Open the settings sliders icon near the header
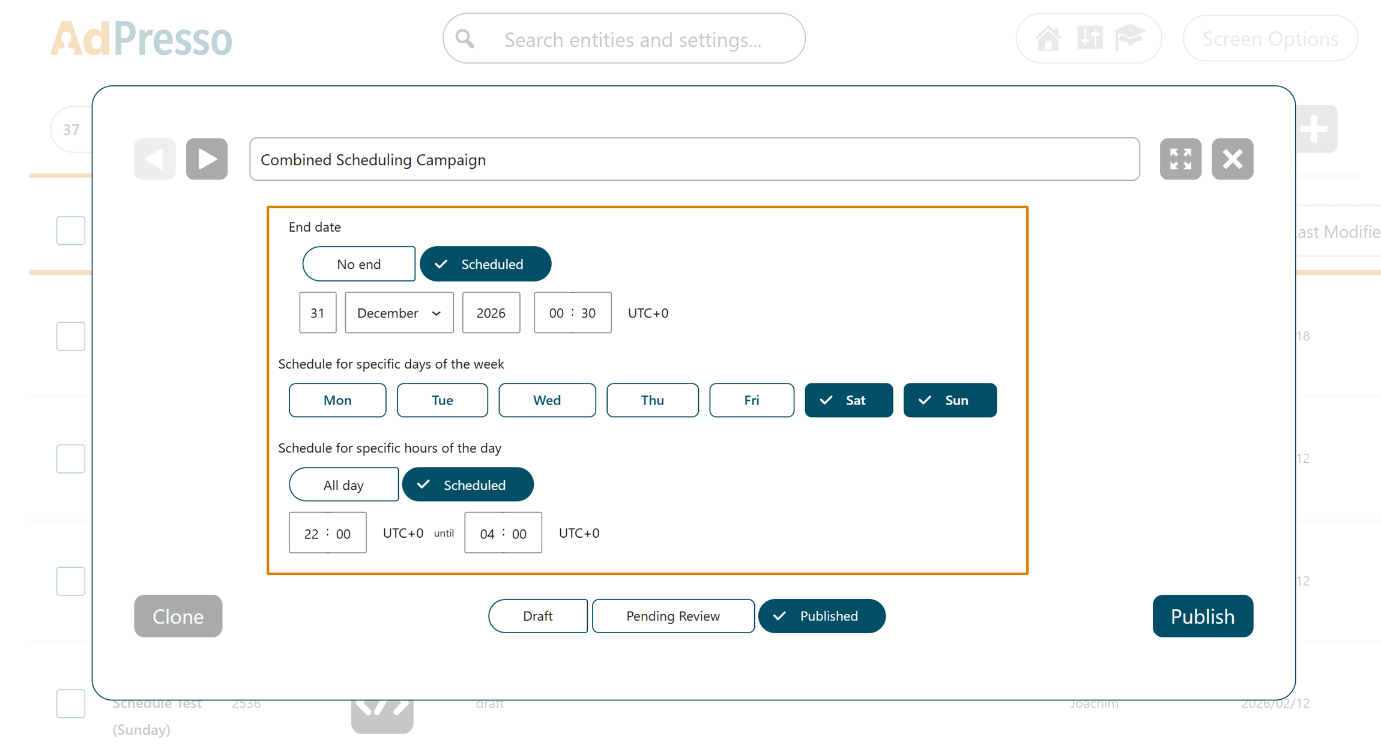 click(x=1090, y=38)
